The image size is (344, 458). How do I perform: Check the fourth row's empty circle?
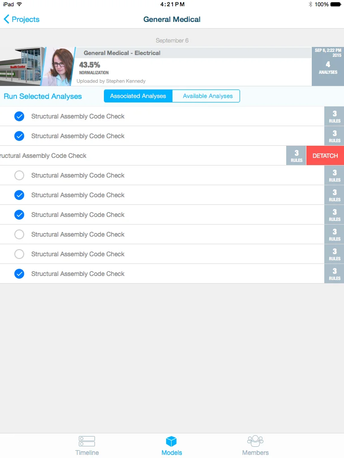click(19, 175)
